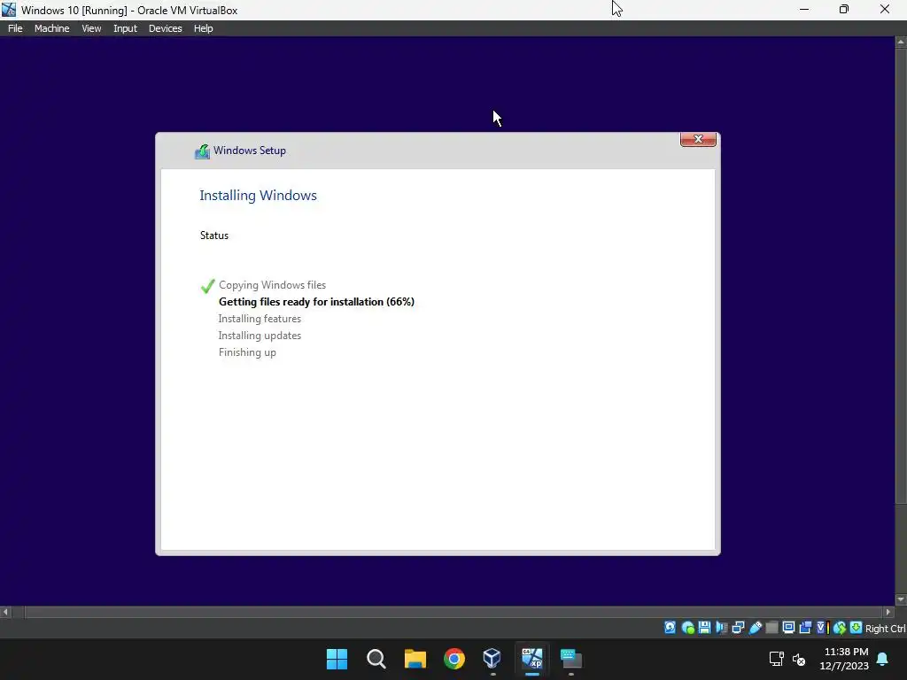Image resolution: width=907 pixels, height=680 pixels.
Task: Click the Right Ctrl host key label
Action: coord(886,629)
